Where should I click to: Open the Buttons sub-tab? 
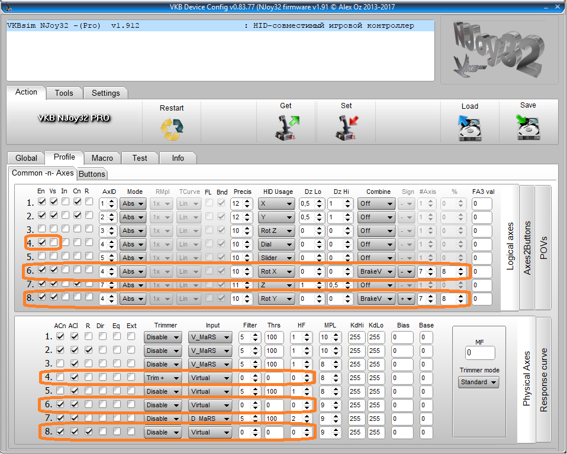[x=92, y=174]
